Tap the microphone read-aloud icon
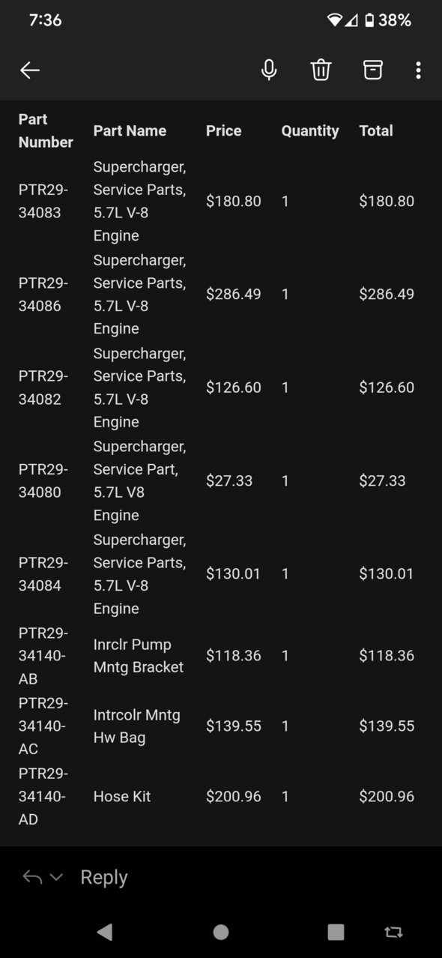The height and width of the screenshot is (958, 442). point(269,70)
